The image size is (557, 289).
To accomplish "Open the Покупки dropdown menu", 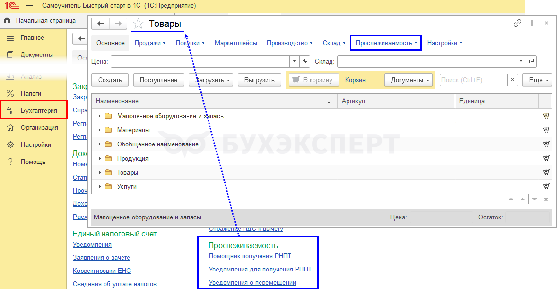I will [x=191, y=43].
